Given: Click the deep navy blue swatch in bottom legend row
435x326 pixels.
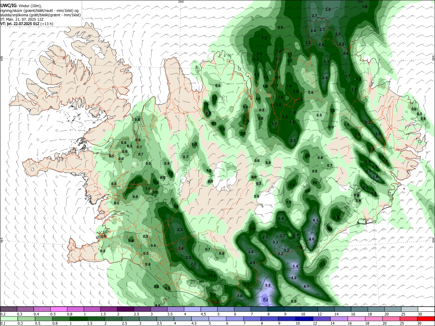Looking at the screenshot, I should 305,319.
